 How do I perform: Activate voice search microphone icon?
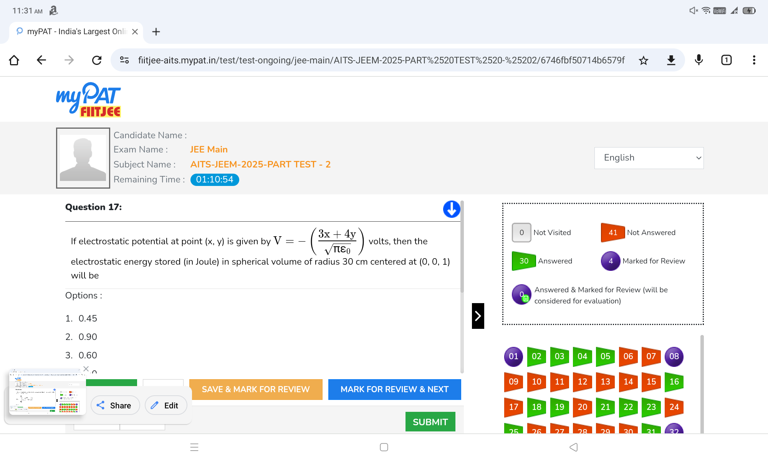click(699, 60)
